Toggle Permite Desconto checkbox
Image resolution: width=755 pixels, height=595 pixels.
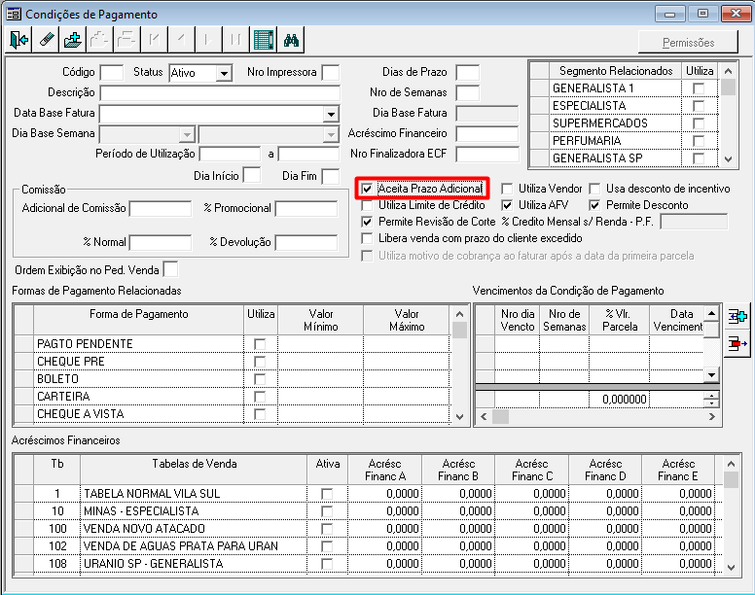[594, 205]
